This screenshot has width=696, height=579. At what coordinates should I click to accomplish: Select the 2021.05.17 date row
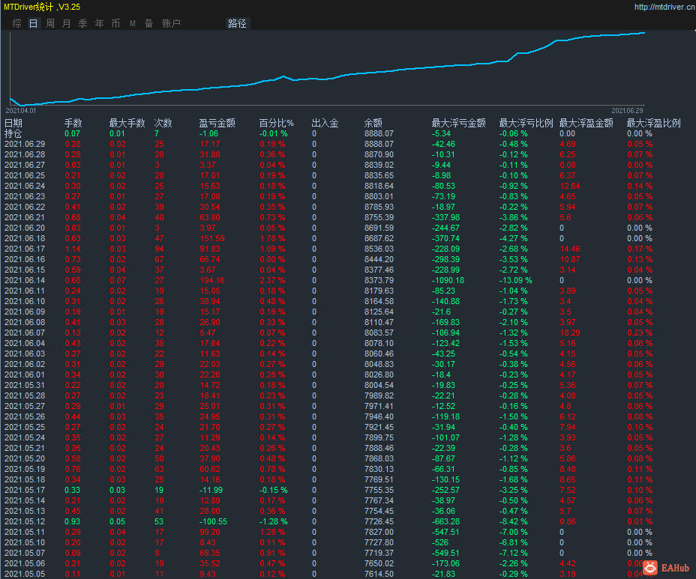pos(25,490)
